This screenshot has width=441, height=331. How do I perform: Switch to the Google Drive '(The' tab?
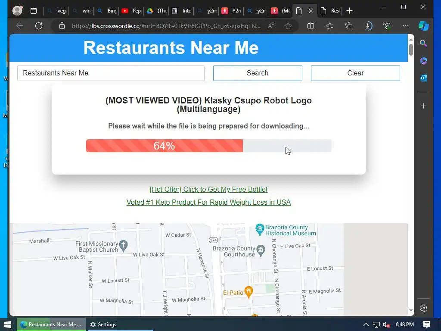(156, 11)
